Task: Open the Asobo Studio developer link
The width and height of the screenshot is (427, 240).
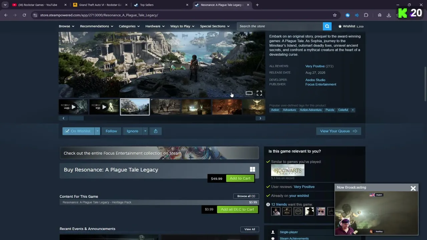Action: click(x=315, y=80)
